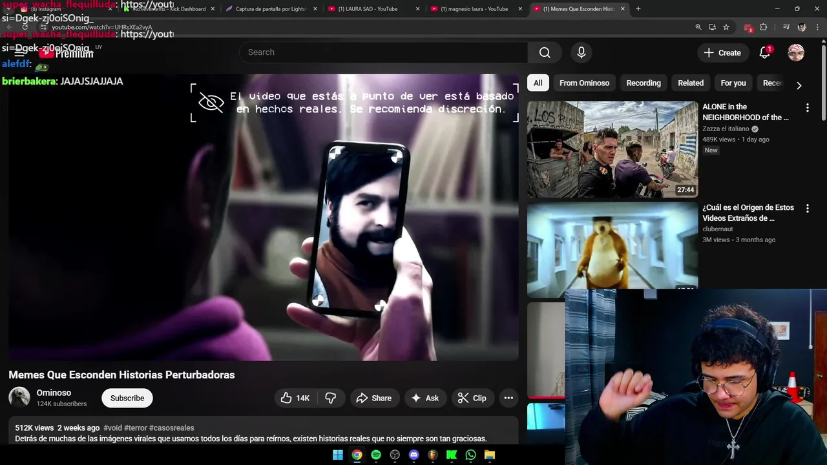Open the Ominoso channel avatar
The width and height of the screenshot is (827, 465).
[19, 397]
